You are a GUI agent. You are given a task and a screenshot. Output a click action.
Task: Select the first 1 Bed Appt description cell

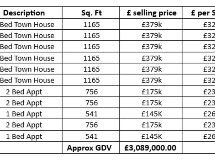click(24, 114)
